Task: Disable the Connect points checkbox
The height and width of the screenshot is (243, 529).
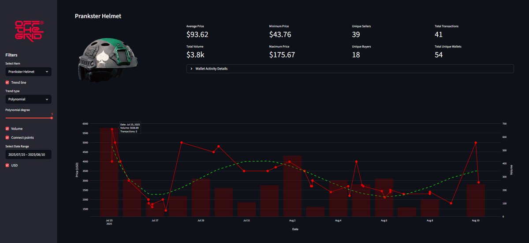Action: pyautogui.click(x=7, y=137)
